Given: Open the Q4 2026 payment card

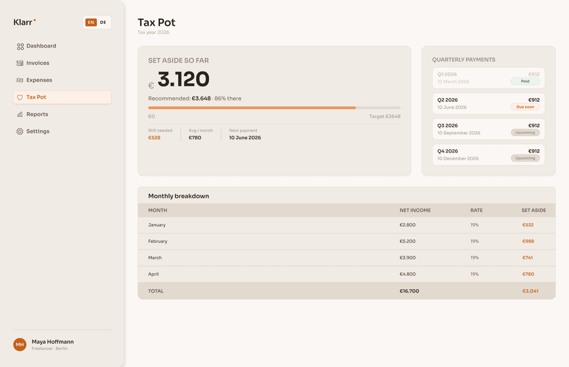Looking at the screenshot, I should [x=488, y=154].
